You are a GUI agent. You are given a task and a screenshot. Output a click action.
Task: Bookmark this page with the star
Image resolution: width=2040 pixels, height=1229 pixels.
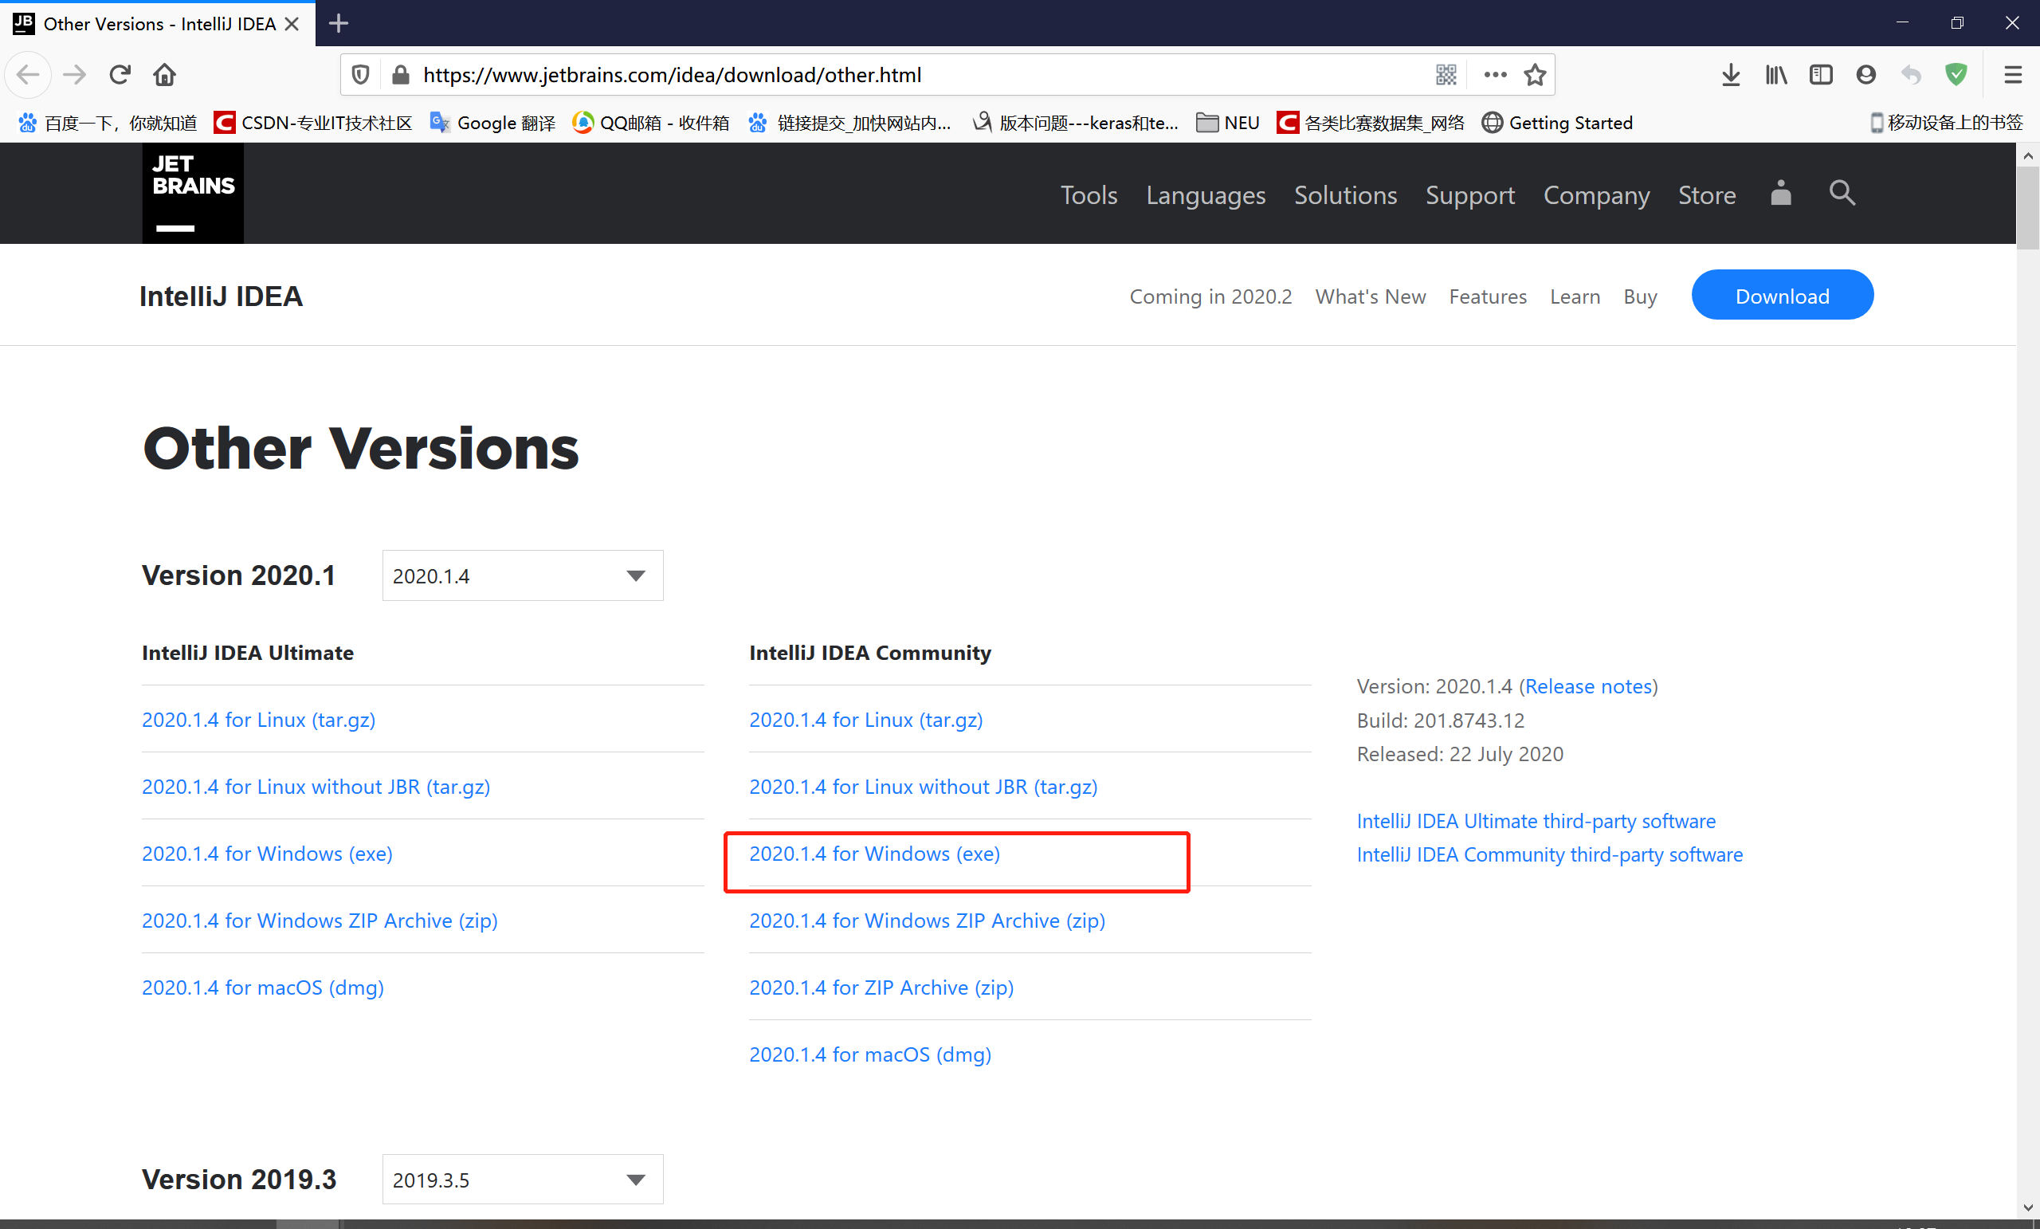click(1535, 75)
